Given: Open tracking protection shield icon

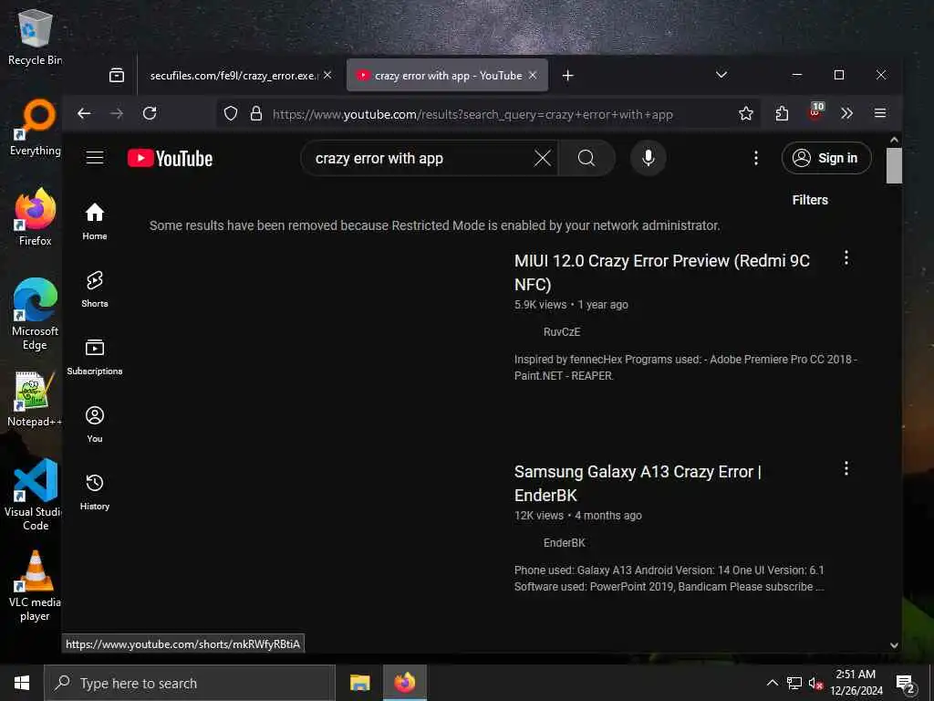Looking at the screenshot, I should (231, 114).
